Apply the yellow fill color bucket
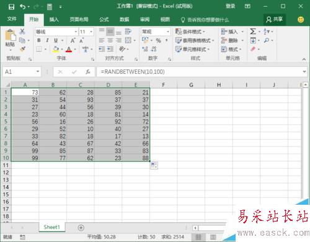The height and width of the screenshot is (242, 310). 56,49
